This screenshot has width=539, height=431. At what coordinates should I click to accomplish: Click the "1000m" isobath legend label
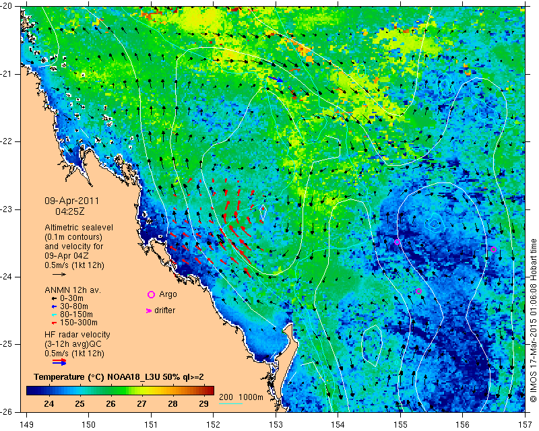click(x=251, y=397)
